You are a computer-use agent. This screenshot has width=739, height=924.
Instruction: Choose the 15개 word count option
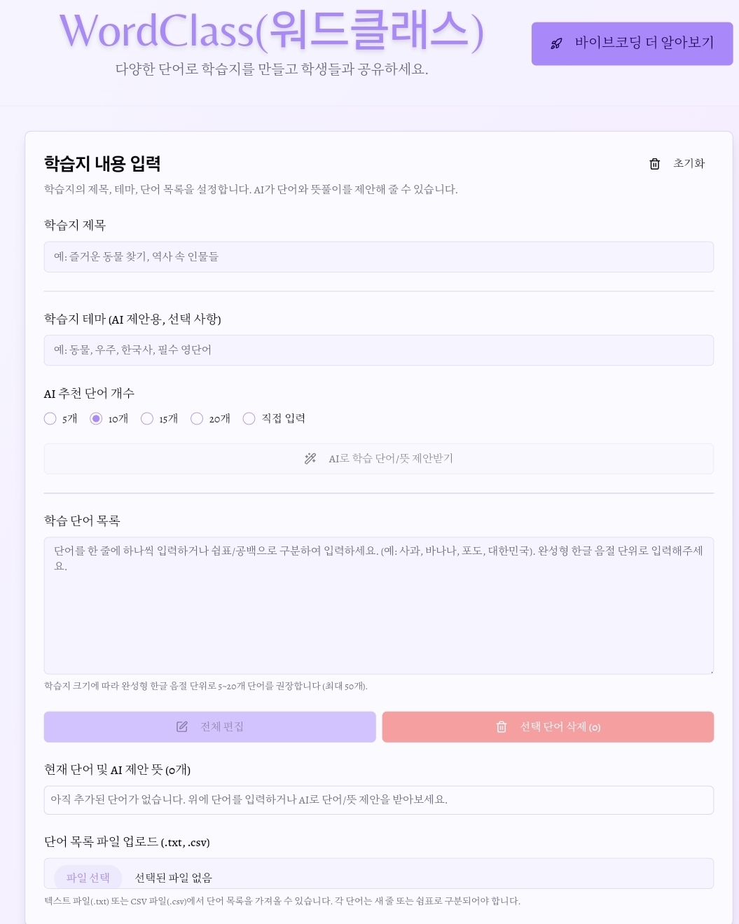[x=147, y=419]
